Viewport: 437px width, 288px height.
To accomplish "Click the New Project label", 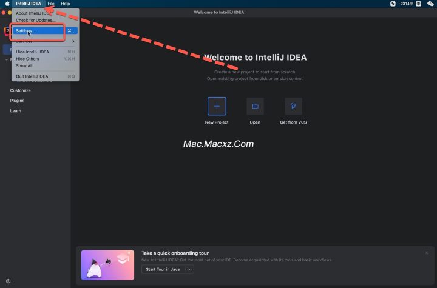I will 217,122.
